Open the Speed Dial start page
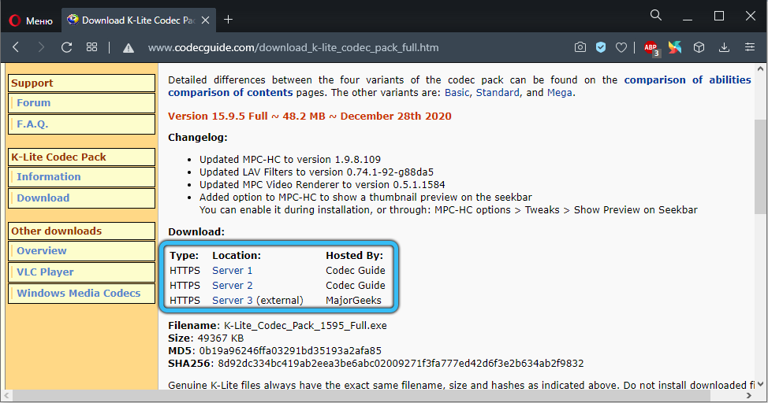Image resolution: width=768 pixels, height=403 pixels. pos(92,47)
